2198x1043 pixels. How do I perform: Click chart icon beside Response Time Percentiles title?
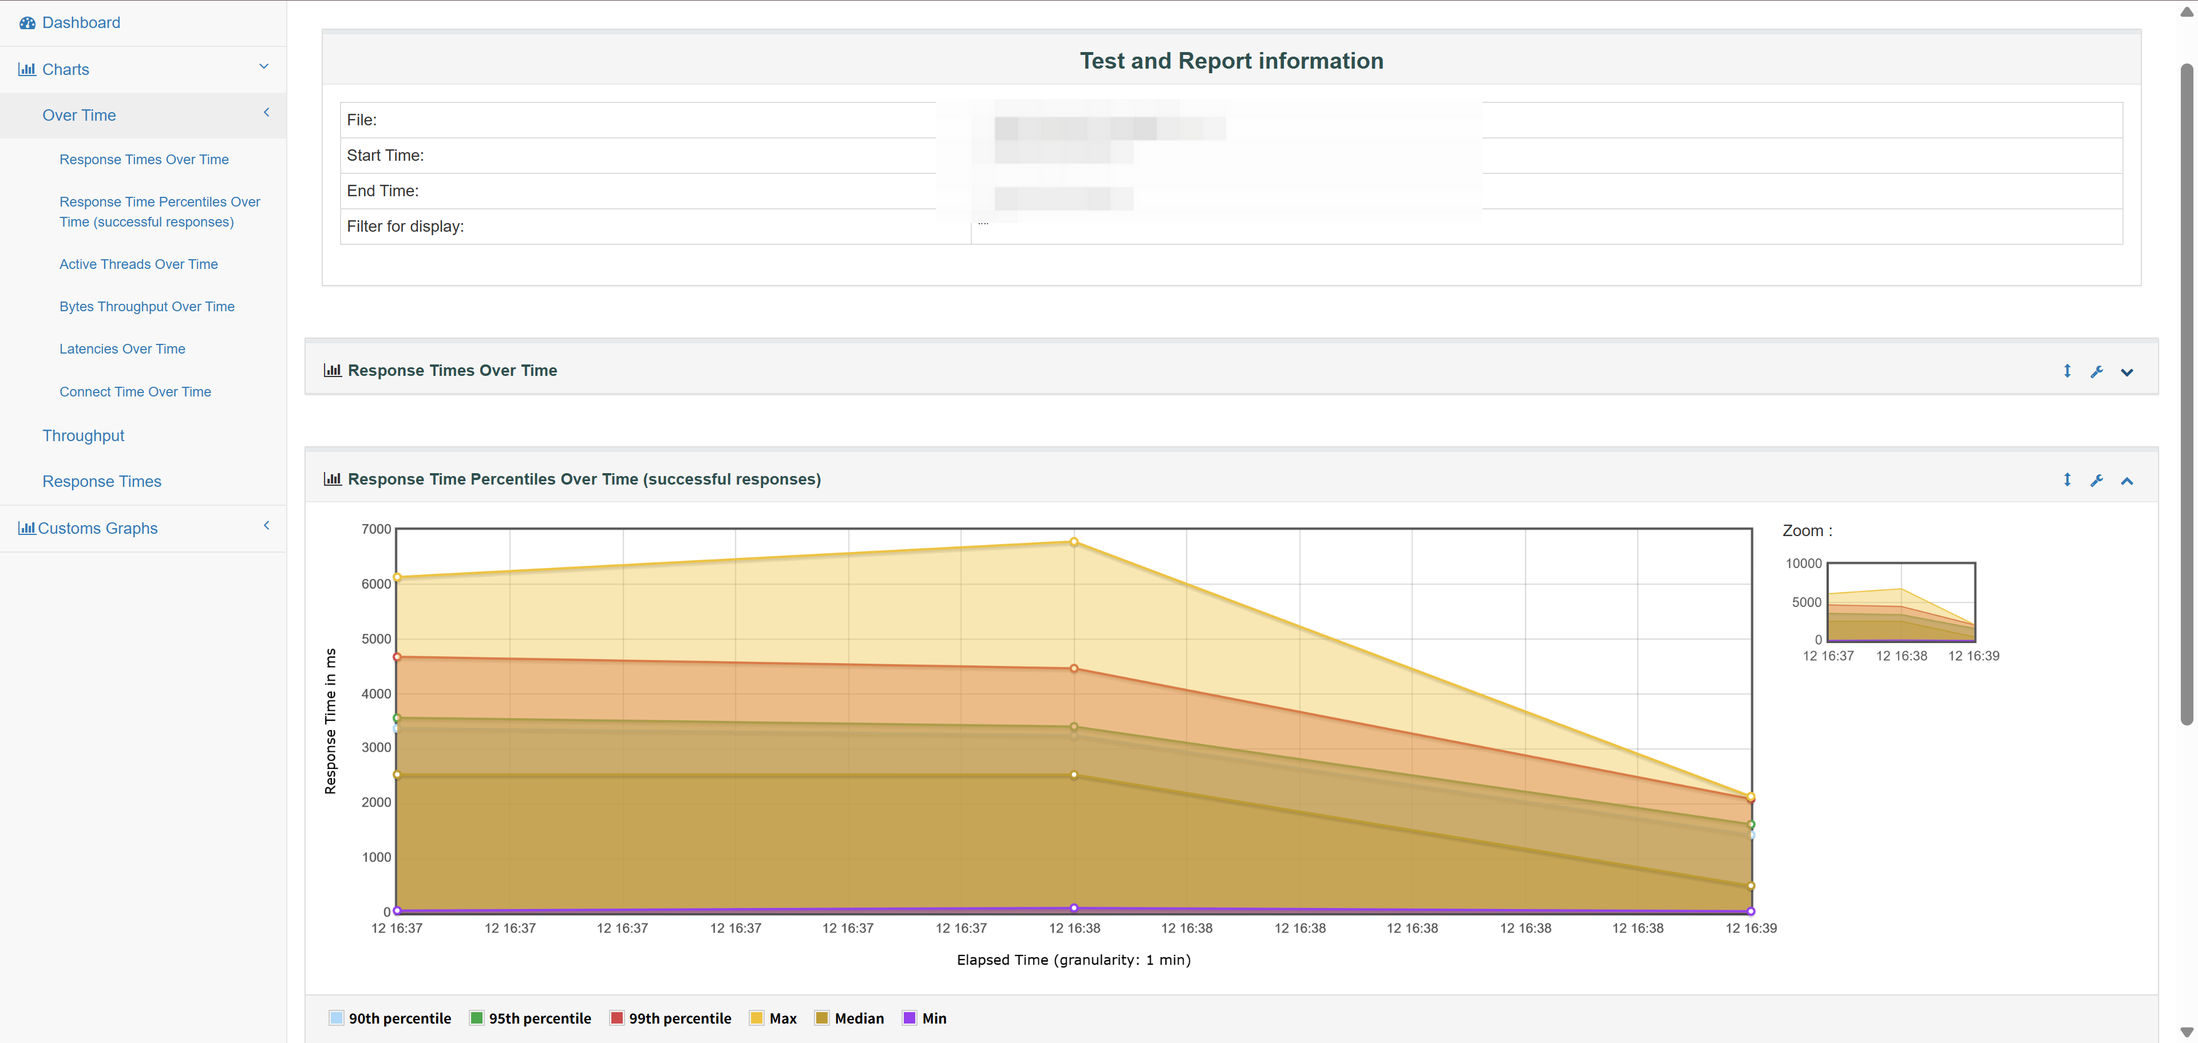tap(333, 479)
